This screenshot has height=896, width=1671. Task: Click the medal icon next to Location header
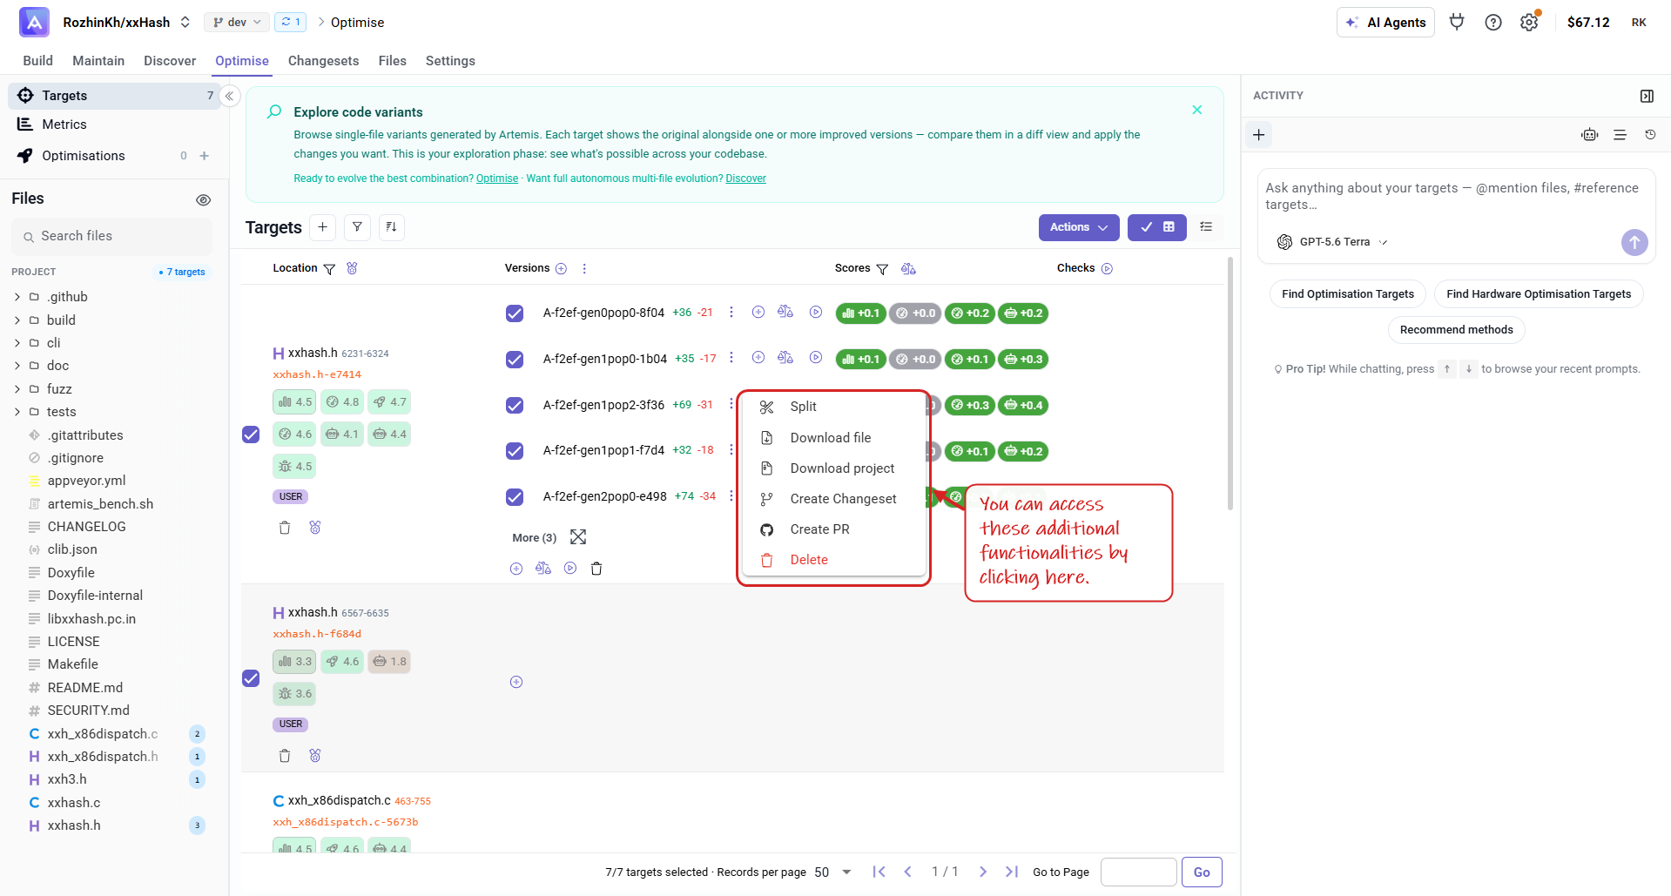point(353,268)
